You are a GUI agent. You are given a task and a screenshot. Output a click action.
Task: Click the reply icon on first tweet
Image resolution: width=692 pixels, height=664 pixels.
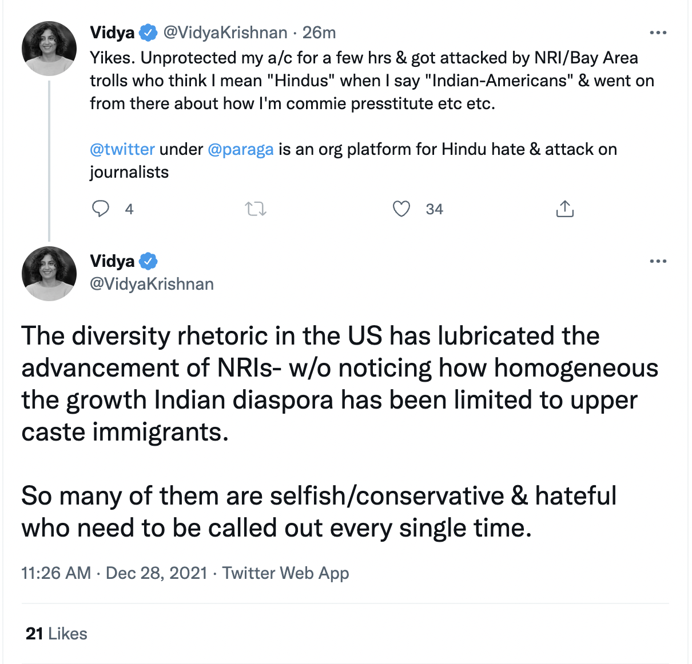101,209
